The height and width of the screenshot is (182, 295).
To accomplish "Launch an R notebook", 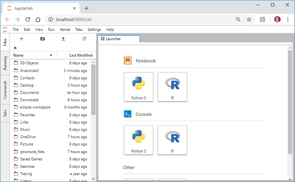I will pos(173,87).
